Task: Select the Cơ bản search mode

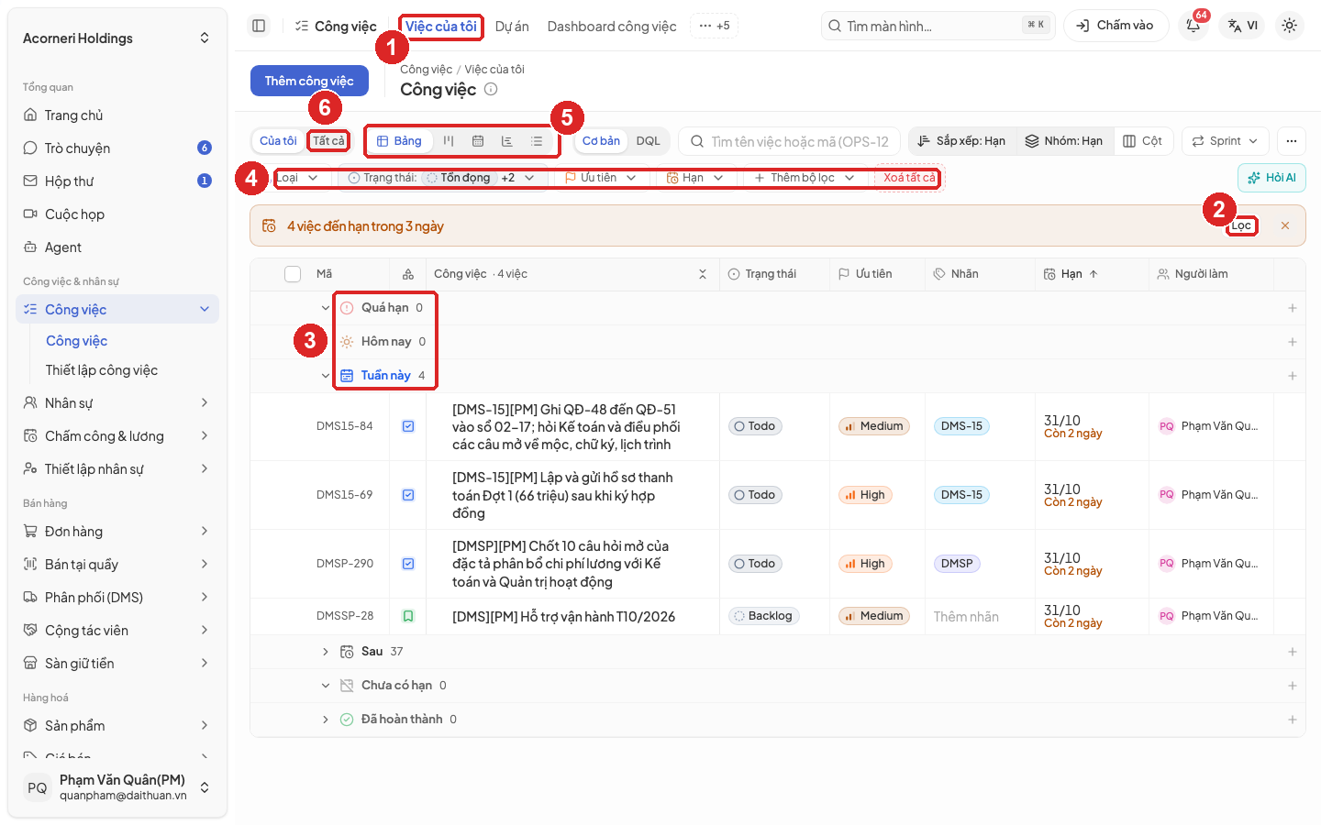Action: pyautogui.click(x=601, y=141)
